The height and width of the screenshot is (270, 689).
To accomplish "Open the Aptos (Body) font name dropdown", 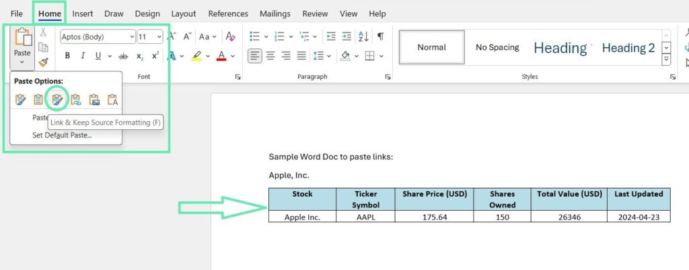I will [98, 36].
